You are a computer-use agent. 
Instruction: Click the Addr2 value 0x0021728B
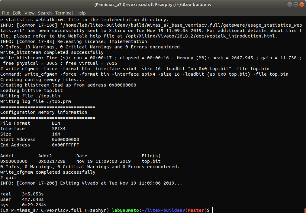(52, 161)
